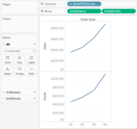This screenshot has width=137, height=129.
Task: Open the Detail marks card
Action: [8, 71]
